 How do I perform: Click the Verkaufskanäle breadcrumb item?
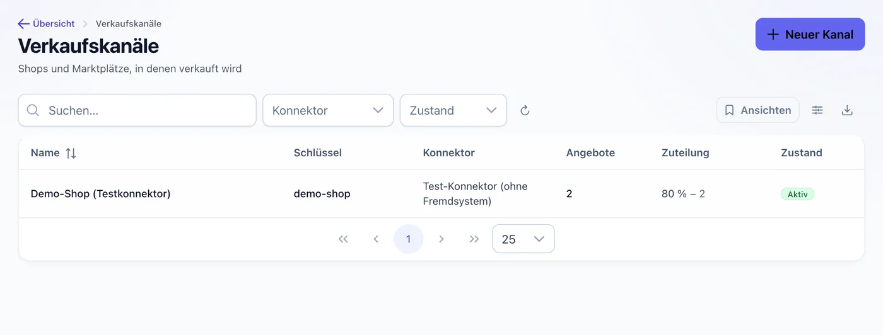129,24
